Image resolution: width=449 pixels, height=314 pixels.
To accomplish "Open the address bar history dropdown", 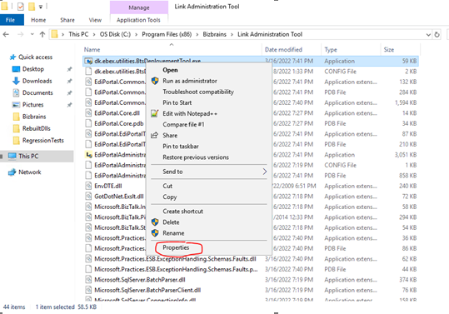I will 428,35.
